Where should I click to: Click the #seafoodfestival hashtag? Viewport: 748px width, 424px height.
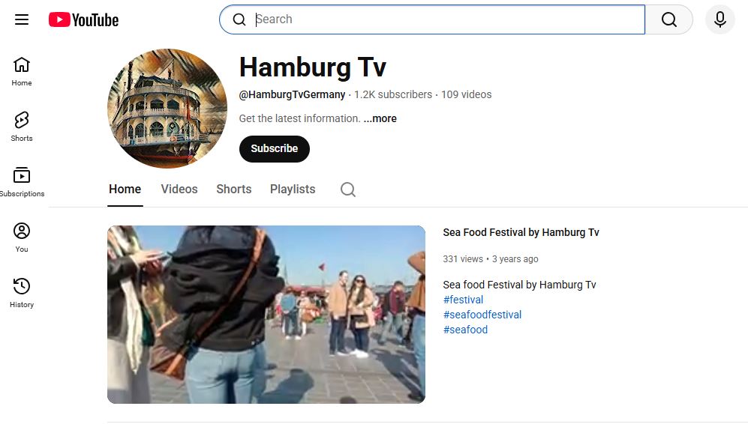tap(482, 315)
